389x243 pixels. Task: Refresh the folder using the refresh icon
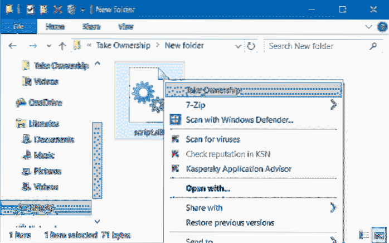point(251,46)
